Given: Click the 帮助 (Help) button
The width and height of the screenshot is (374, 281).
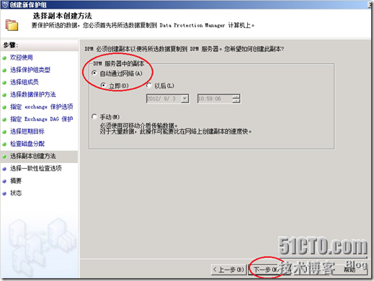Looking at the screenshot, I should [349, 270].
